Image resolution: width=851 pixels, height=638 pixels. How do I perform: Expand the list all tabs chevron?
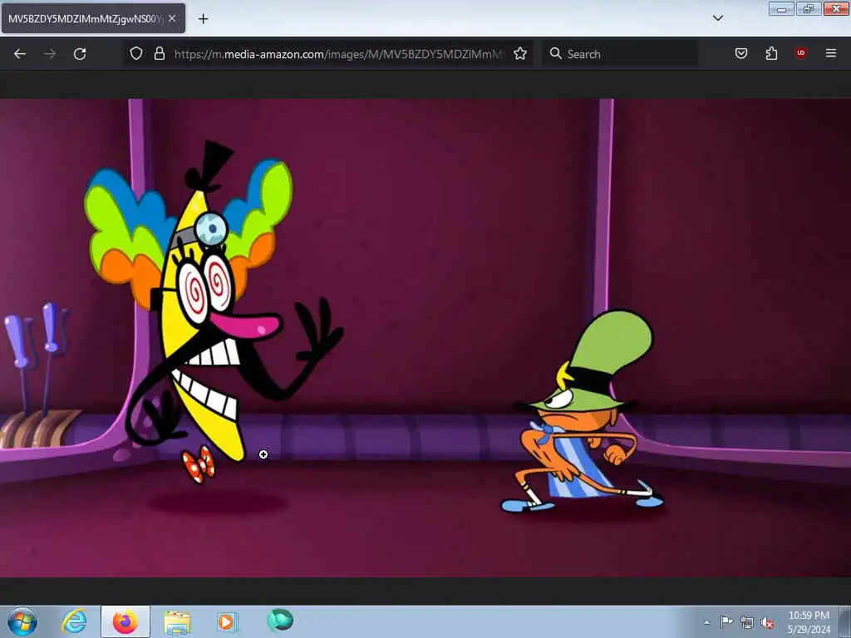click(x=717, y=18)
